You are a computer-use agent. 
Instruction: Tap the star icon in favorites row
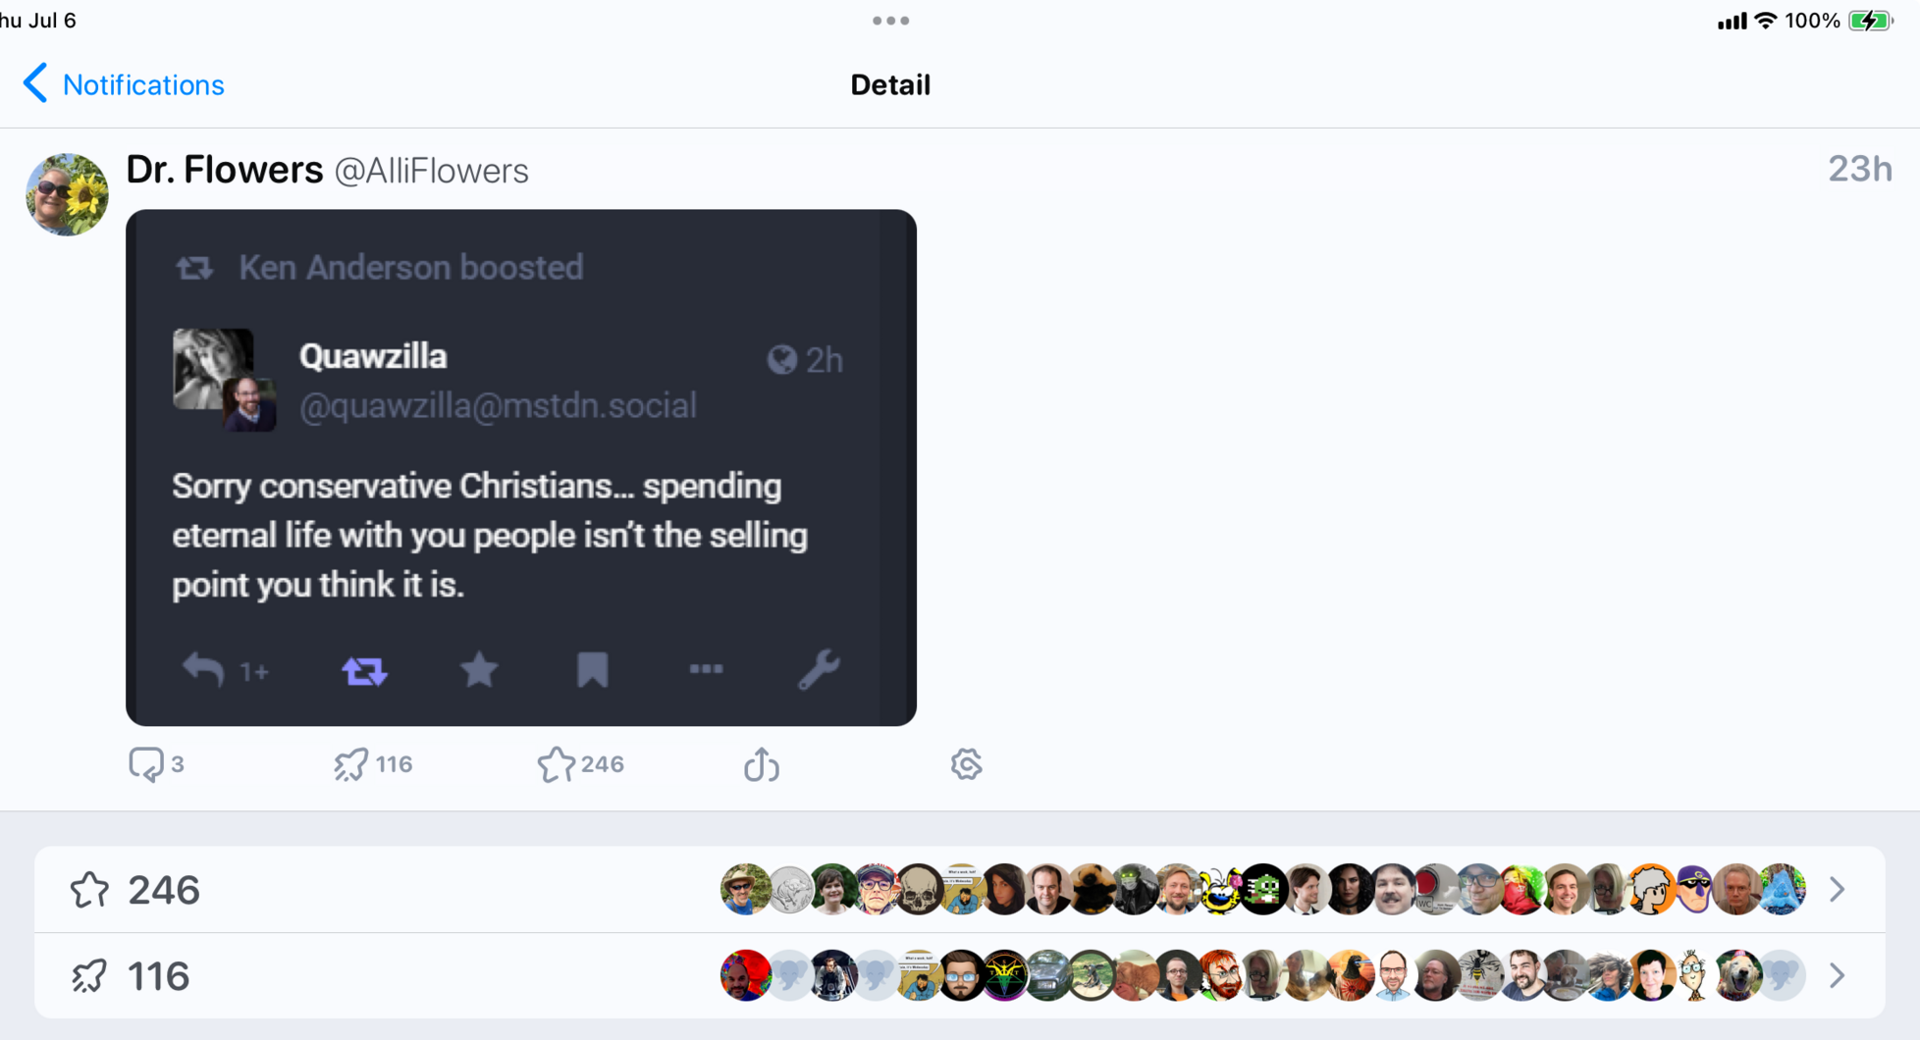click(x=89, y=890)
